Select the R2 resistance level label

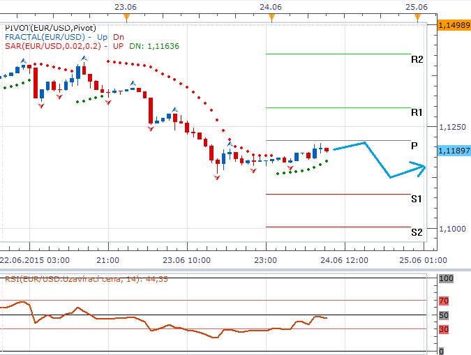pos(417,59)
